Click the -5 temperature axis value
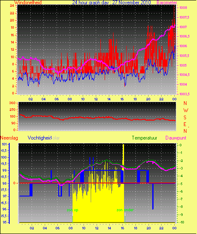 point(181,184)
